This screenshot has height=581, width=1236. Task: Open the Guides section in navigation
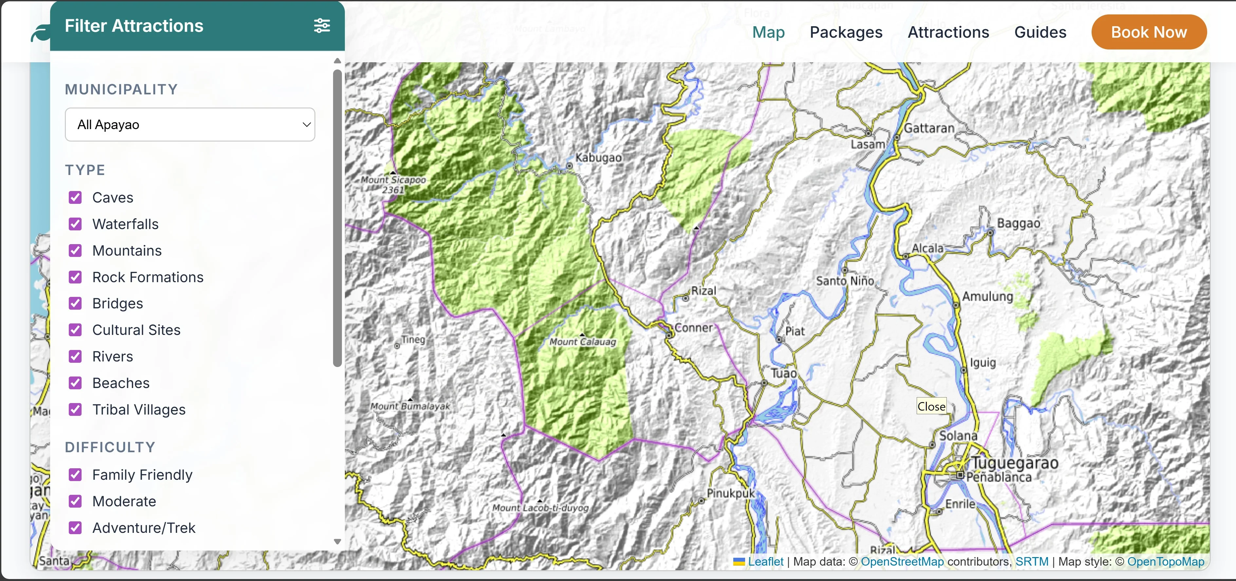click(x=1040, y=32)
